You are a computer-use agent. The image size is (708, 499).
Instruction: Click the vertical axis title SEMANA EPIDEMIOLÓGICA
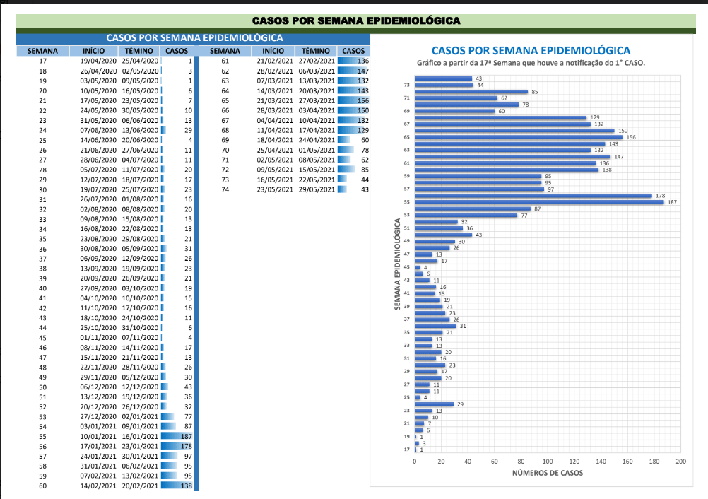[x=398, y=264]
